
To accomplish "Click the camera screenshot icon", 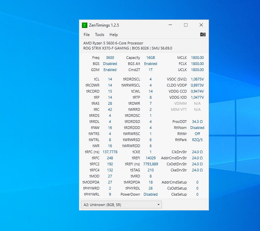I will [203, 34].
